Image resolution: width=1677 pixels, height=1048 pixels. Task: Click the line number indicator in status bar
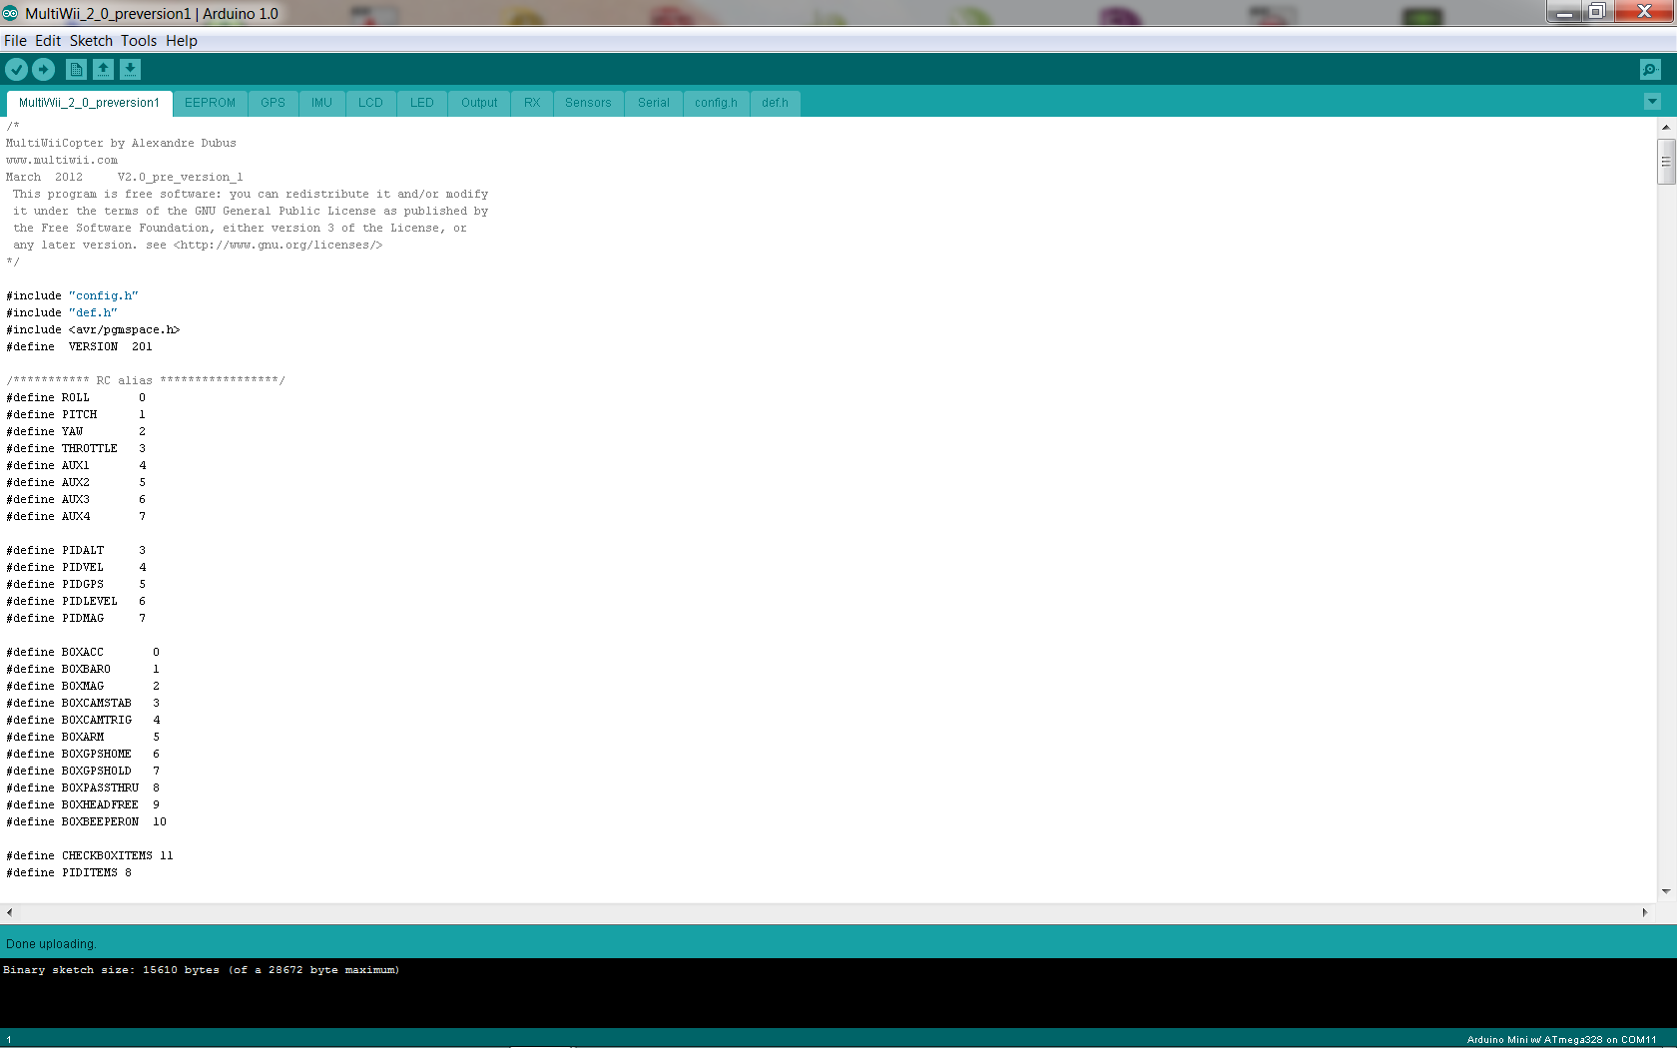click(x=8, y=1039)
